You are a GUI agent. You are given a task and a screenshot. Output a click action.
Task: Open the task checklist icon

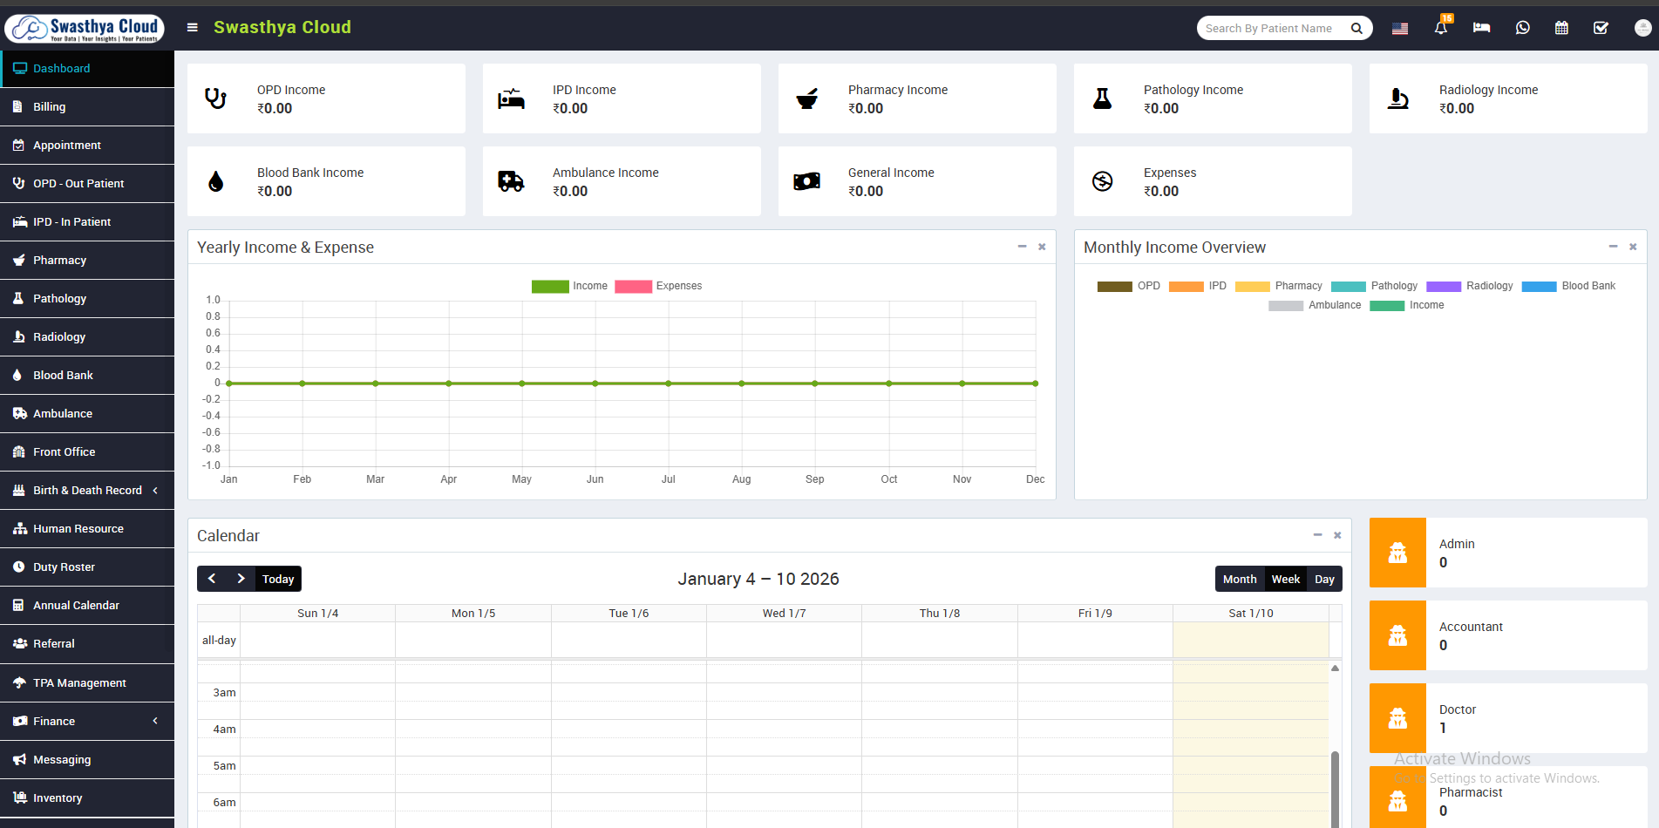coord(1601,28)
